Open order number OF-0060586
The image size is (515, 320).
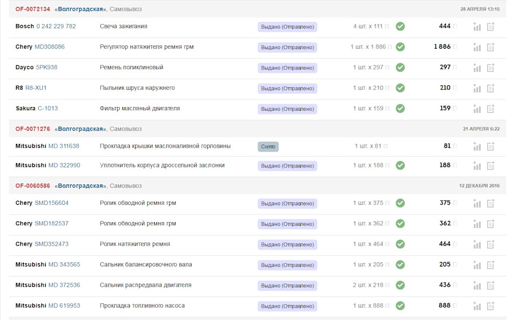pos(33,186)
